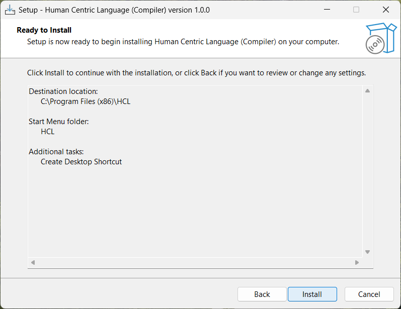Go Back to the previous setup step

click(262, 294)
